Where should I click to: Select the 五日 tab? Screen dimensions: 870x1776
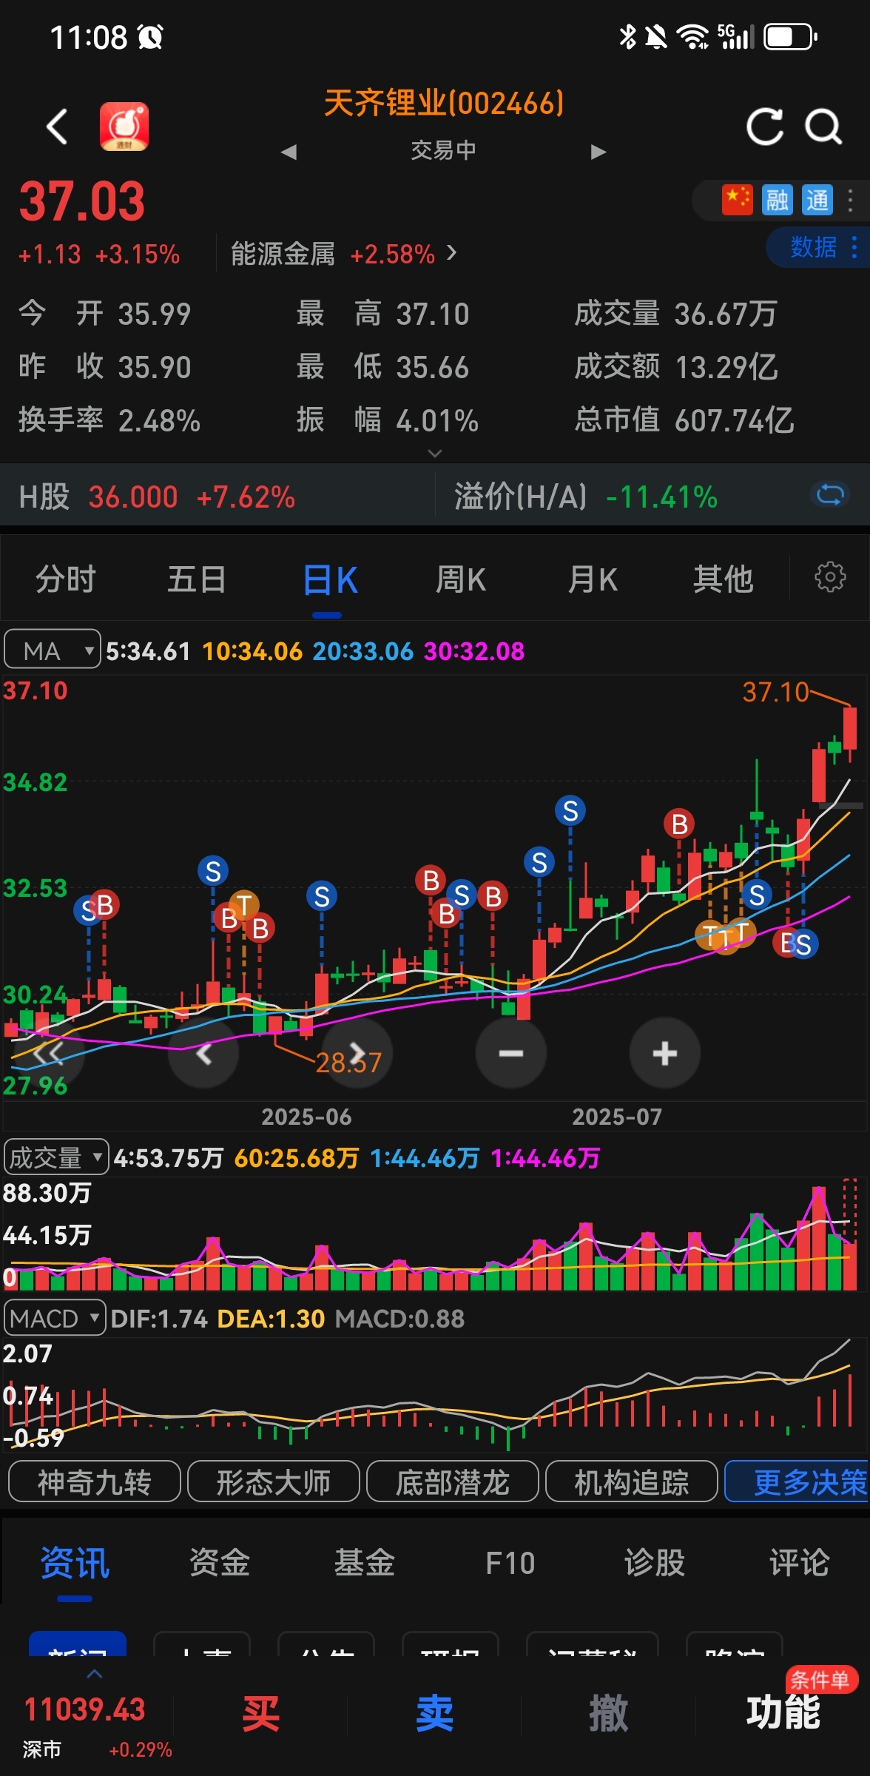point(197,579)
